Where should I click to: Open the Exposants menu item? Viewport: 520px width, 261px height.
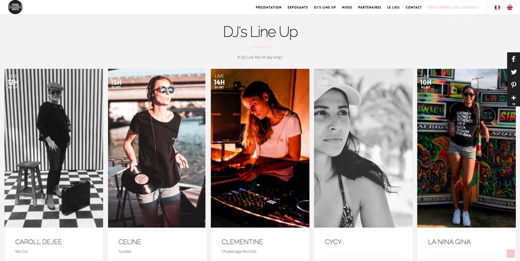click(298, 7)
